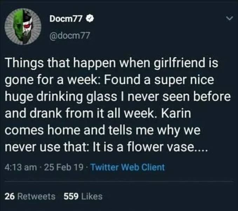Screen dimensions: 238x211
Task: View the 559 Likes list
Action: click(x=83, y=196)
